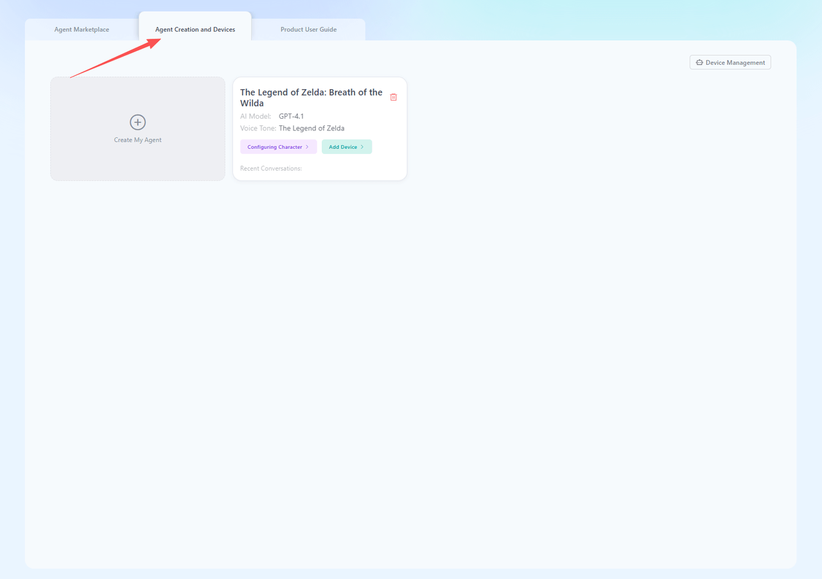Open the Product User Guide tab
The image size is (822, 579).
tap(308, 30)
